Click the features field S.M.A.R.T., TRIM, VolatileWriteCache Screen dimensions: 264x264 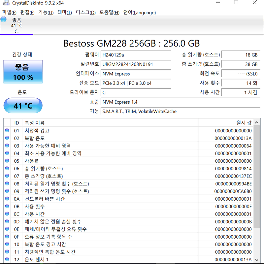(181, 112)
